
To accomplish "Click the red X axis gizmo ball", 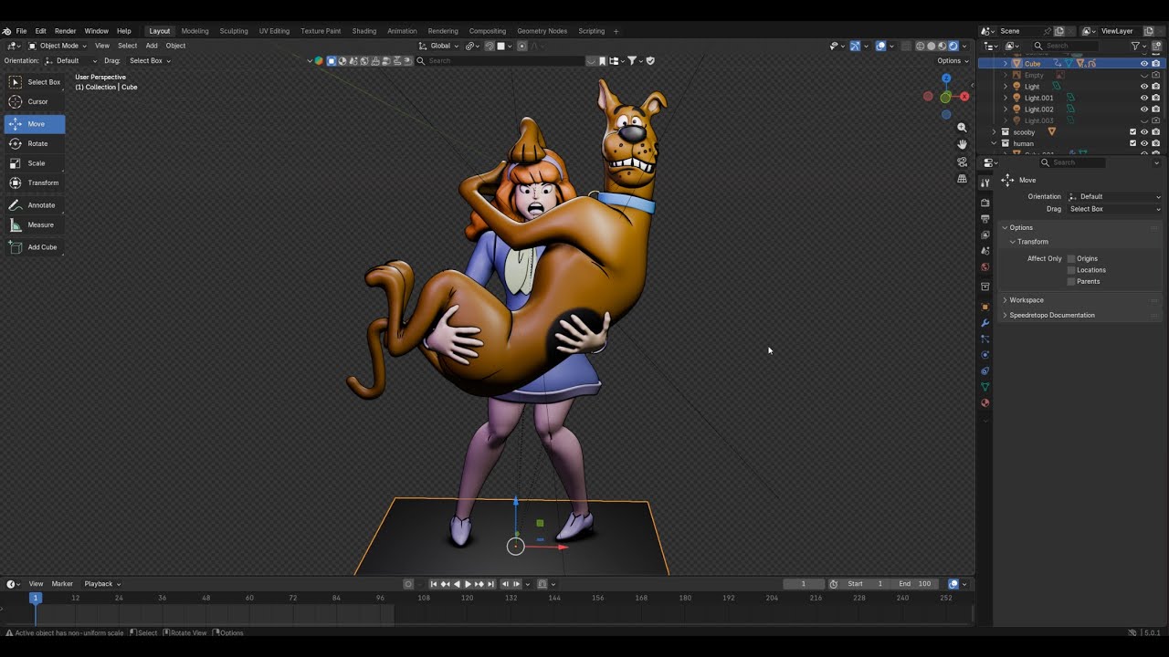I will 964,97.
